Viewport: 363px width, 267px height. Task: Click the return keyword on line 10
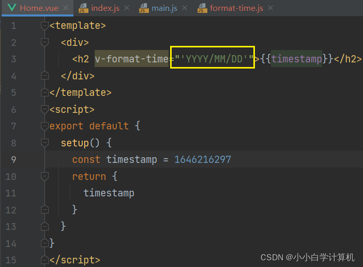pos(89,176)
